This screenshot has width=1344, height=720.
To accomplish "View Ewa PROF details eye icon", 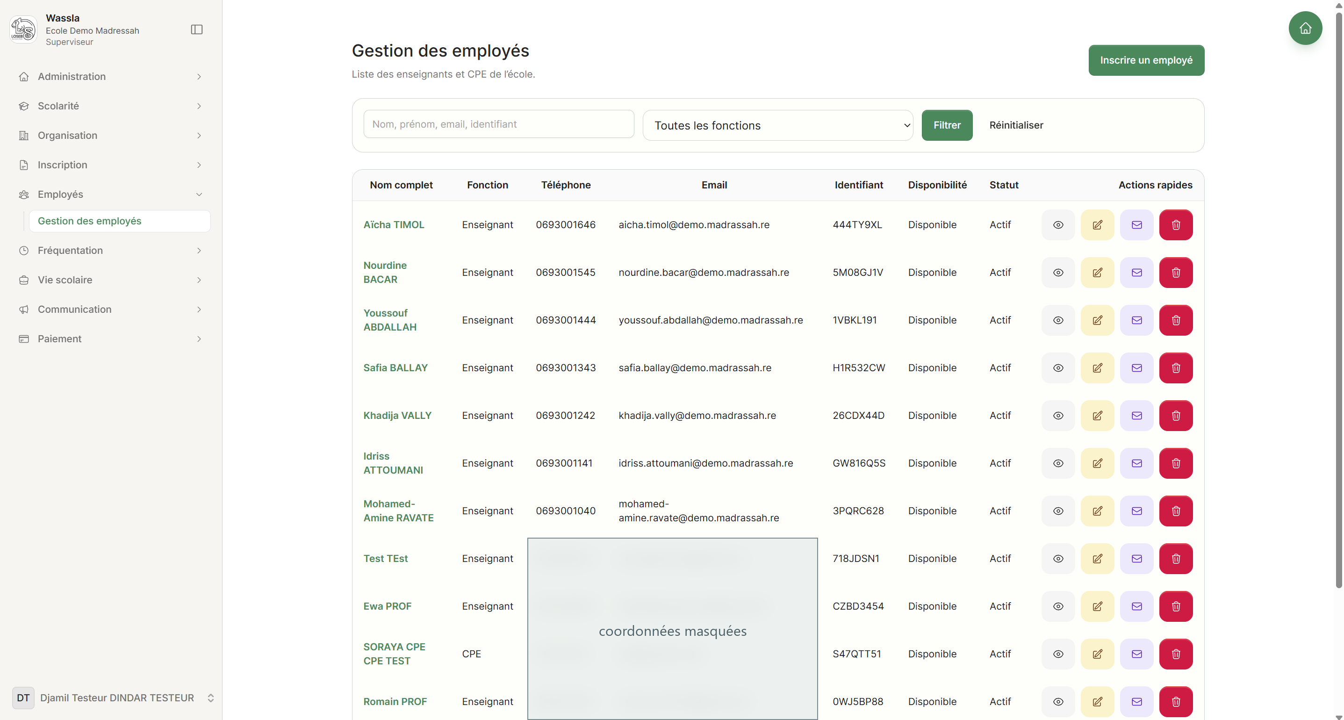I will pos(1057,606).
